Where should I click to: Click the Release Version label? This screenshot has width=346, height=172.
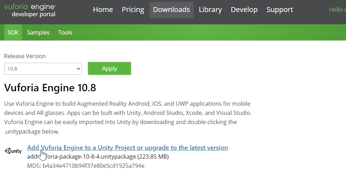(25, 56)
